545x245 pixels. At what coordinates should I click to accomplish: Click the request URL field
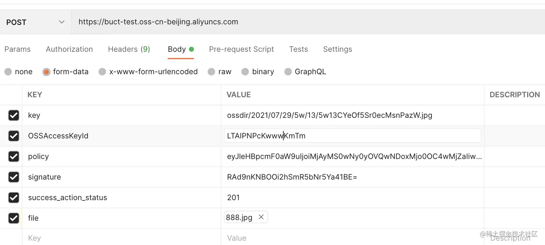tap(308, 22)
